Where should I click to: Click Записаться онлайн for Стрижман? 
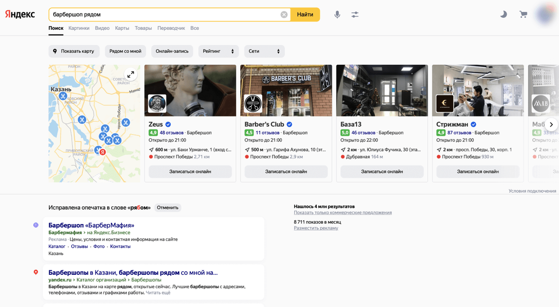(478, 171)
